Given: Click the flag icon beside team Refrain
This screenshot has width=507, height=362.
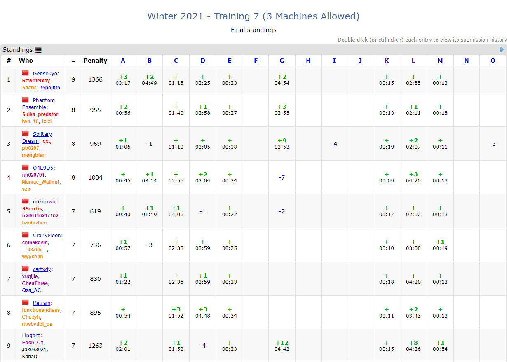Looking at the screenshot, I should tap(26, 302).
